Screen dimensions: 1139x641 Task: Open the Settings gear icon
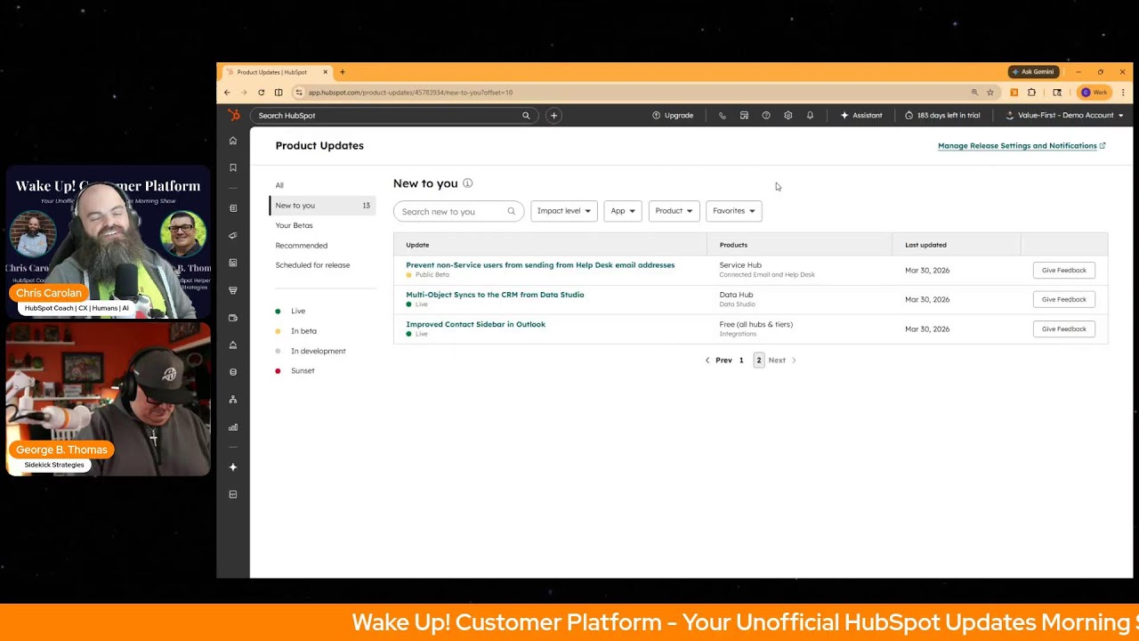pyautogui.click(x=788, y=115)
